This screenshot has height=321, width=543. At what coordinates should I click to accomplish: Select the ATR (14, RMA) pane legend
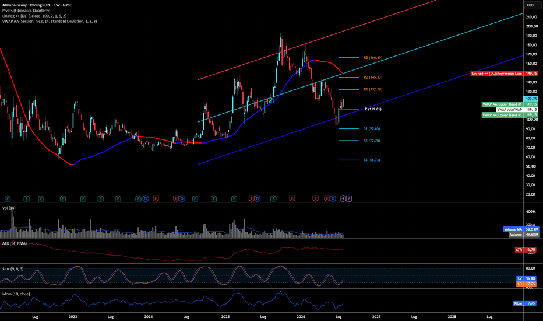coord(15,243)
